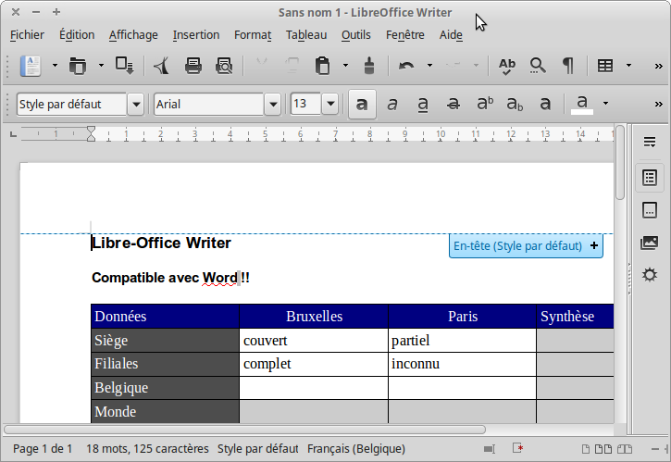671x462 pixels.
Task: Click Français (Belgique) language in status bar
Action: (356, 449)
